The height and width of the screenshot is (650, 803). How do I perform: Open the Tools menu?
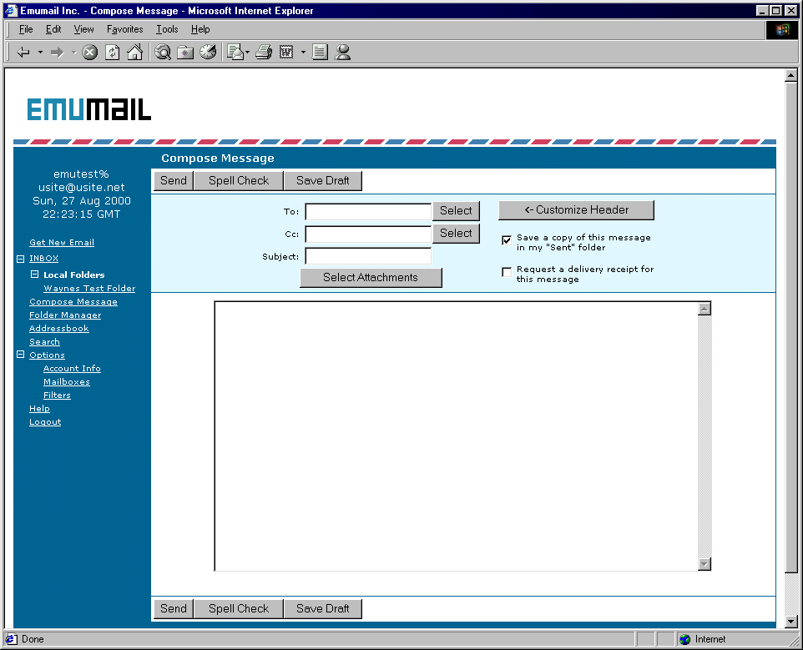(167, 29)
